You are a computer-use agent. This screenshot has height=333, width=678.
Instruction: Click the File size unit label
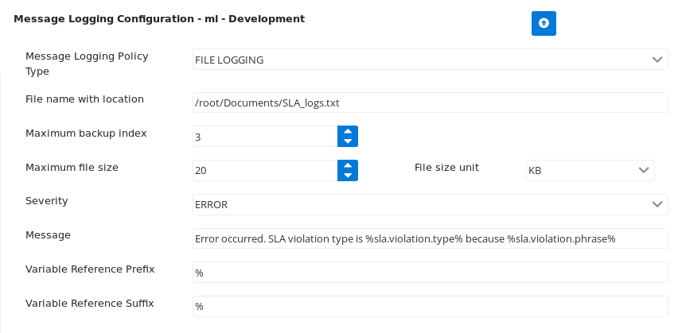tap(446, 167)
